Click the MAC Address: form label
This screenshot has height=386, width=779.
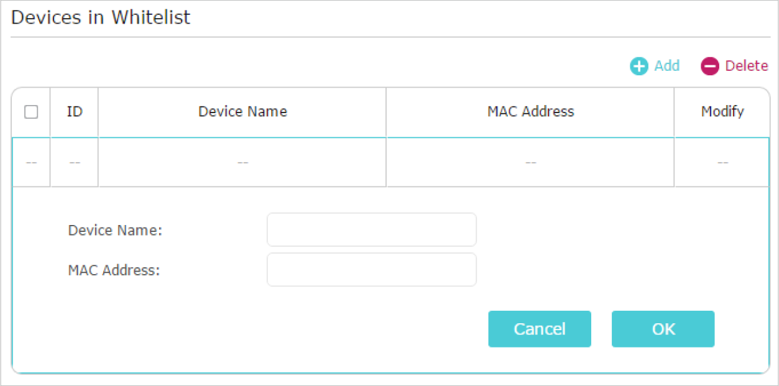114,270
